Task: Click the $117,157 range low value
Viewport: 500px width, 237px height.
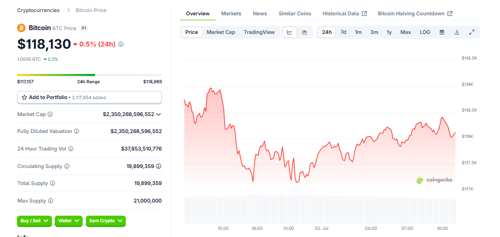Action: (x=26, y=82)
